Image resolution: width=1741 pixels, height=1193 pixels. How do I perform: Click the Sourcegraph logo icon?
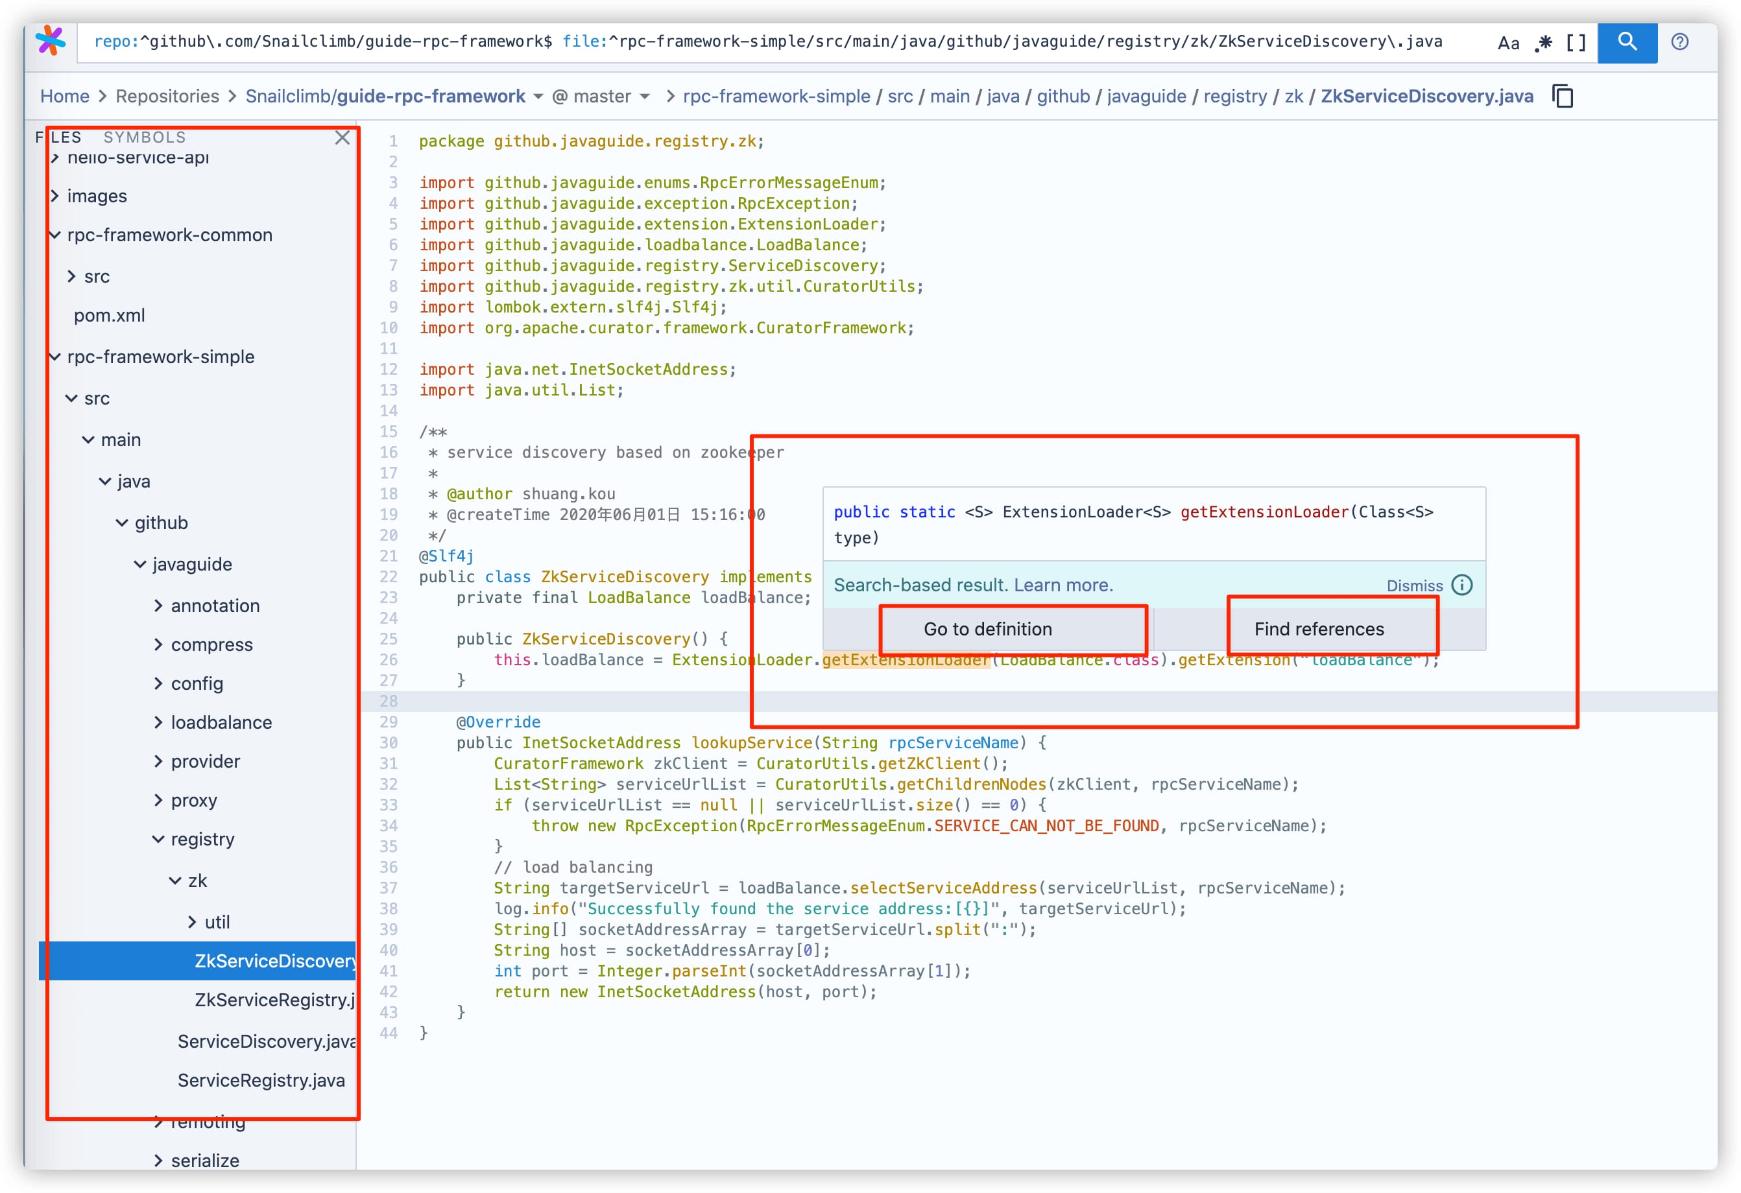50,40
